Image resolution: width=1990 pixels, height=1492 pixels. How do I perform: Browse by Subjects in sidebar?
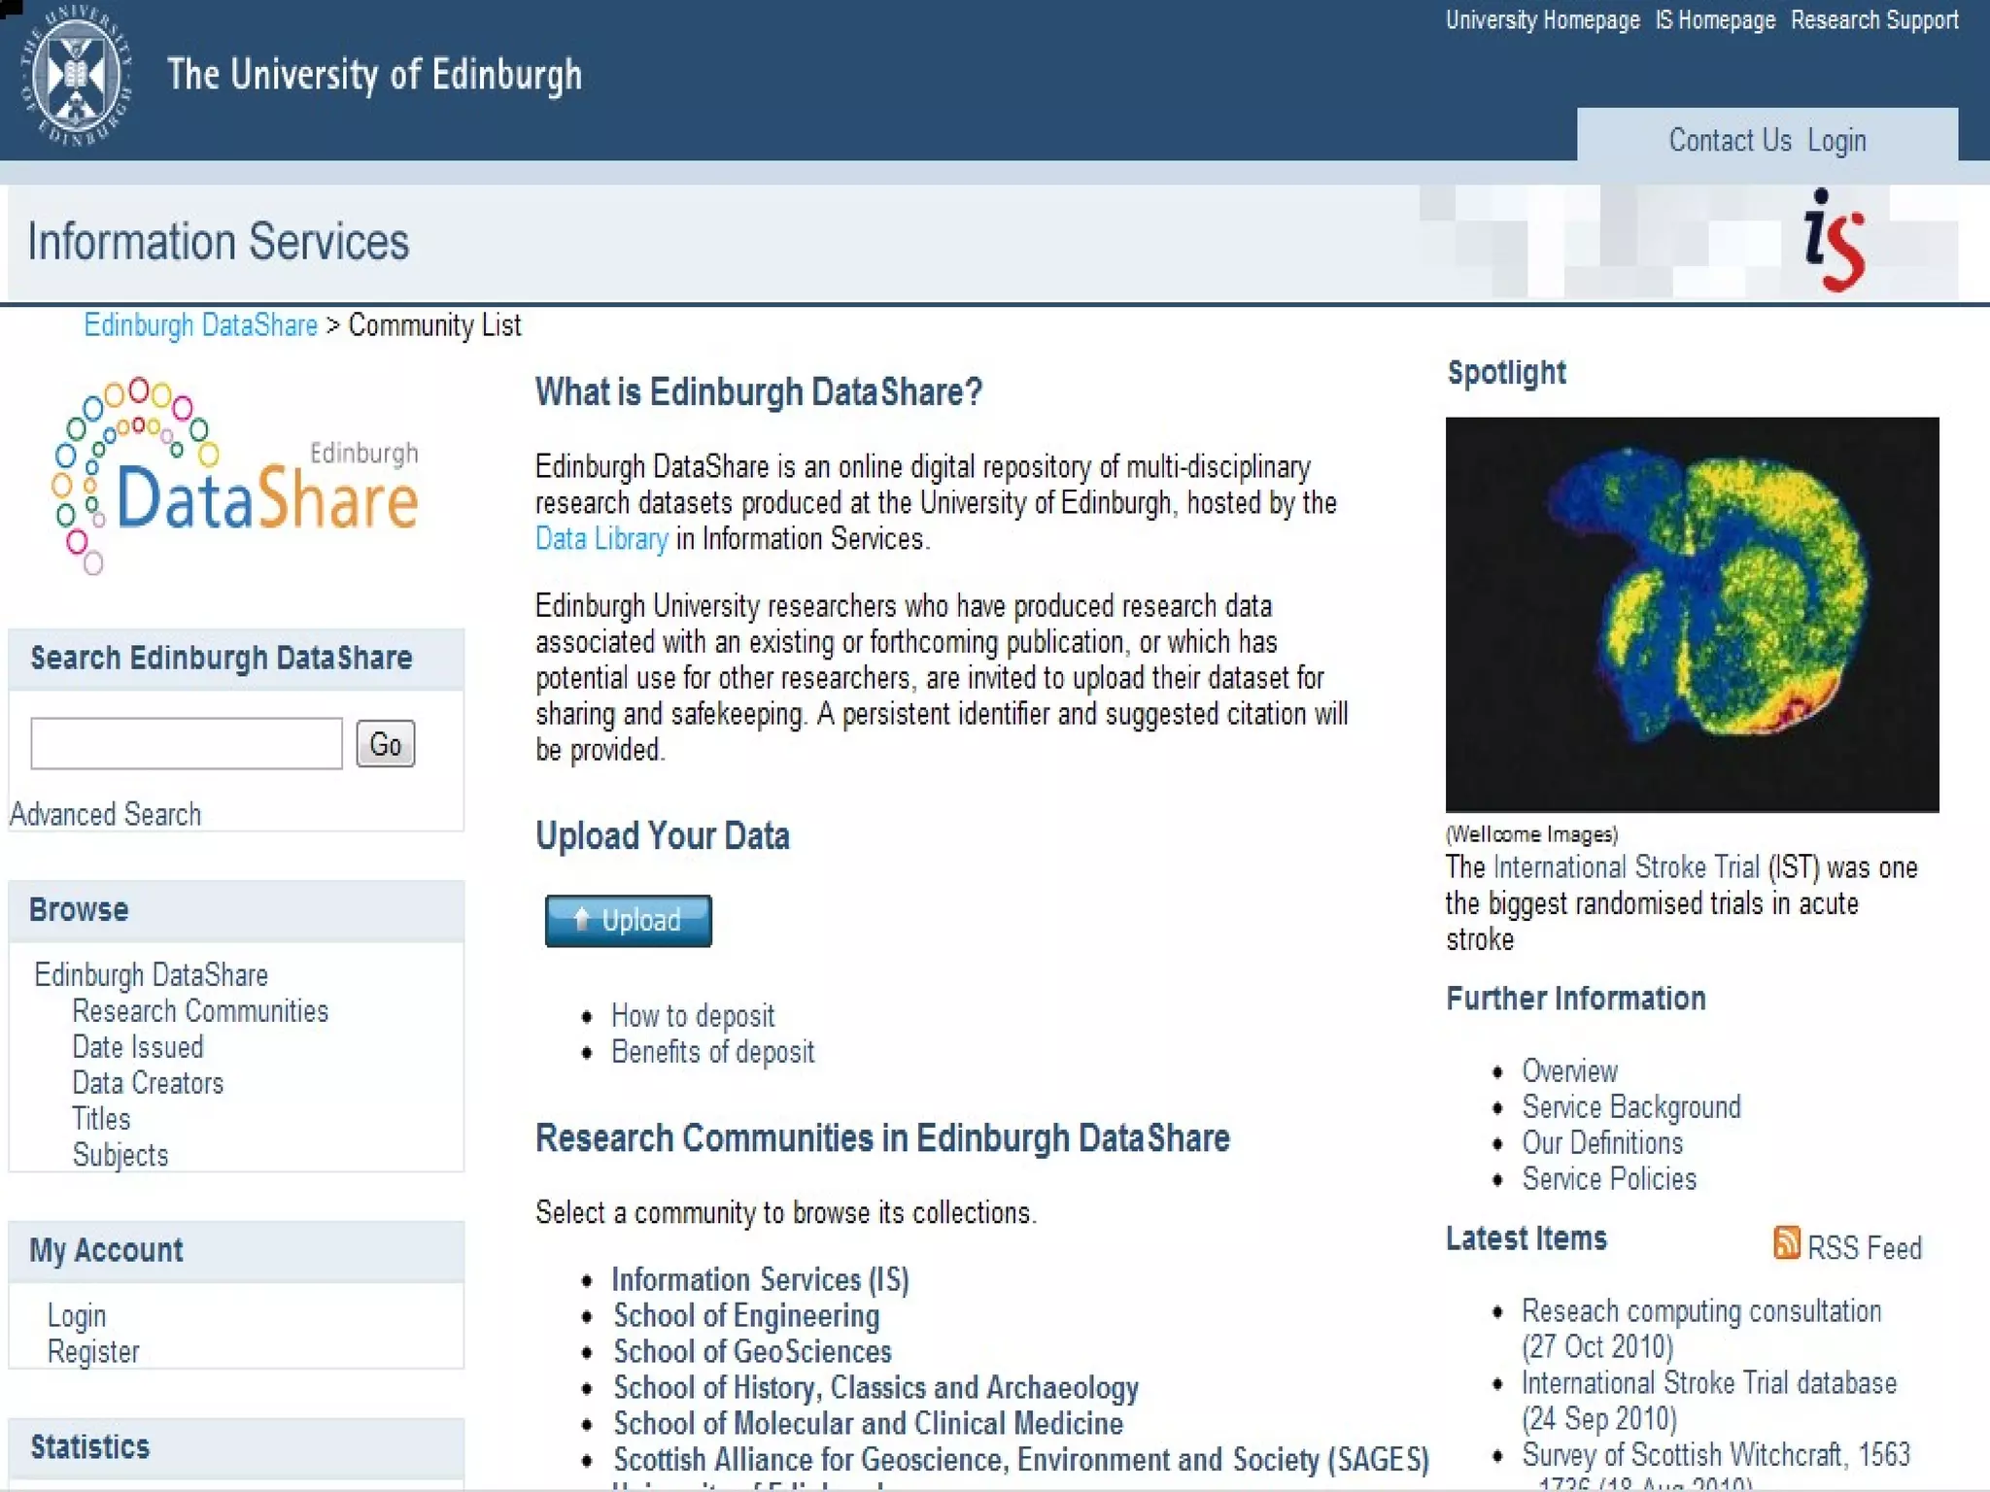pos(120,1155)
